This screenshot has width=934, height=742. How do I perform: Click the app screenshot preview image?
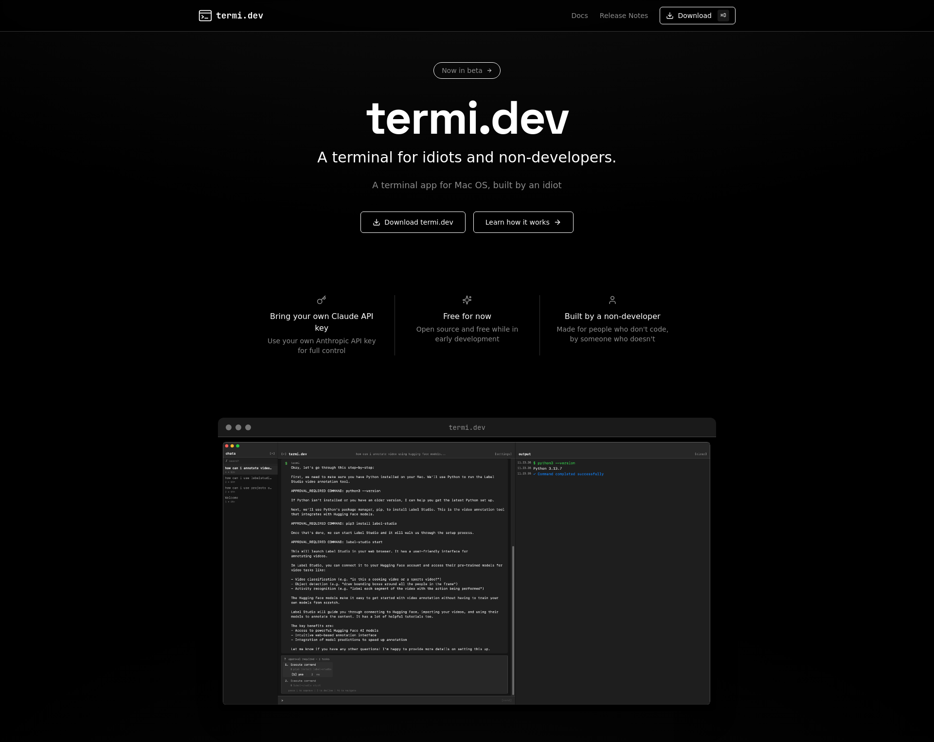pyautogui.click(x=467, y=573)
